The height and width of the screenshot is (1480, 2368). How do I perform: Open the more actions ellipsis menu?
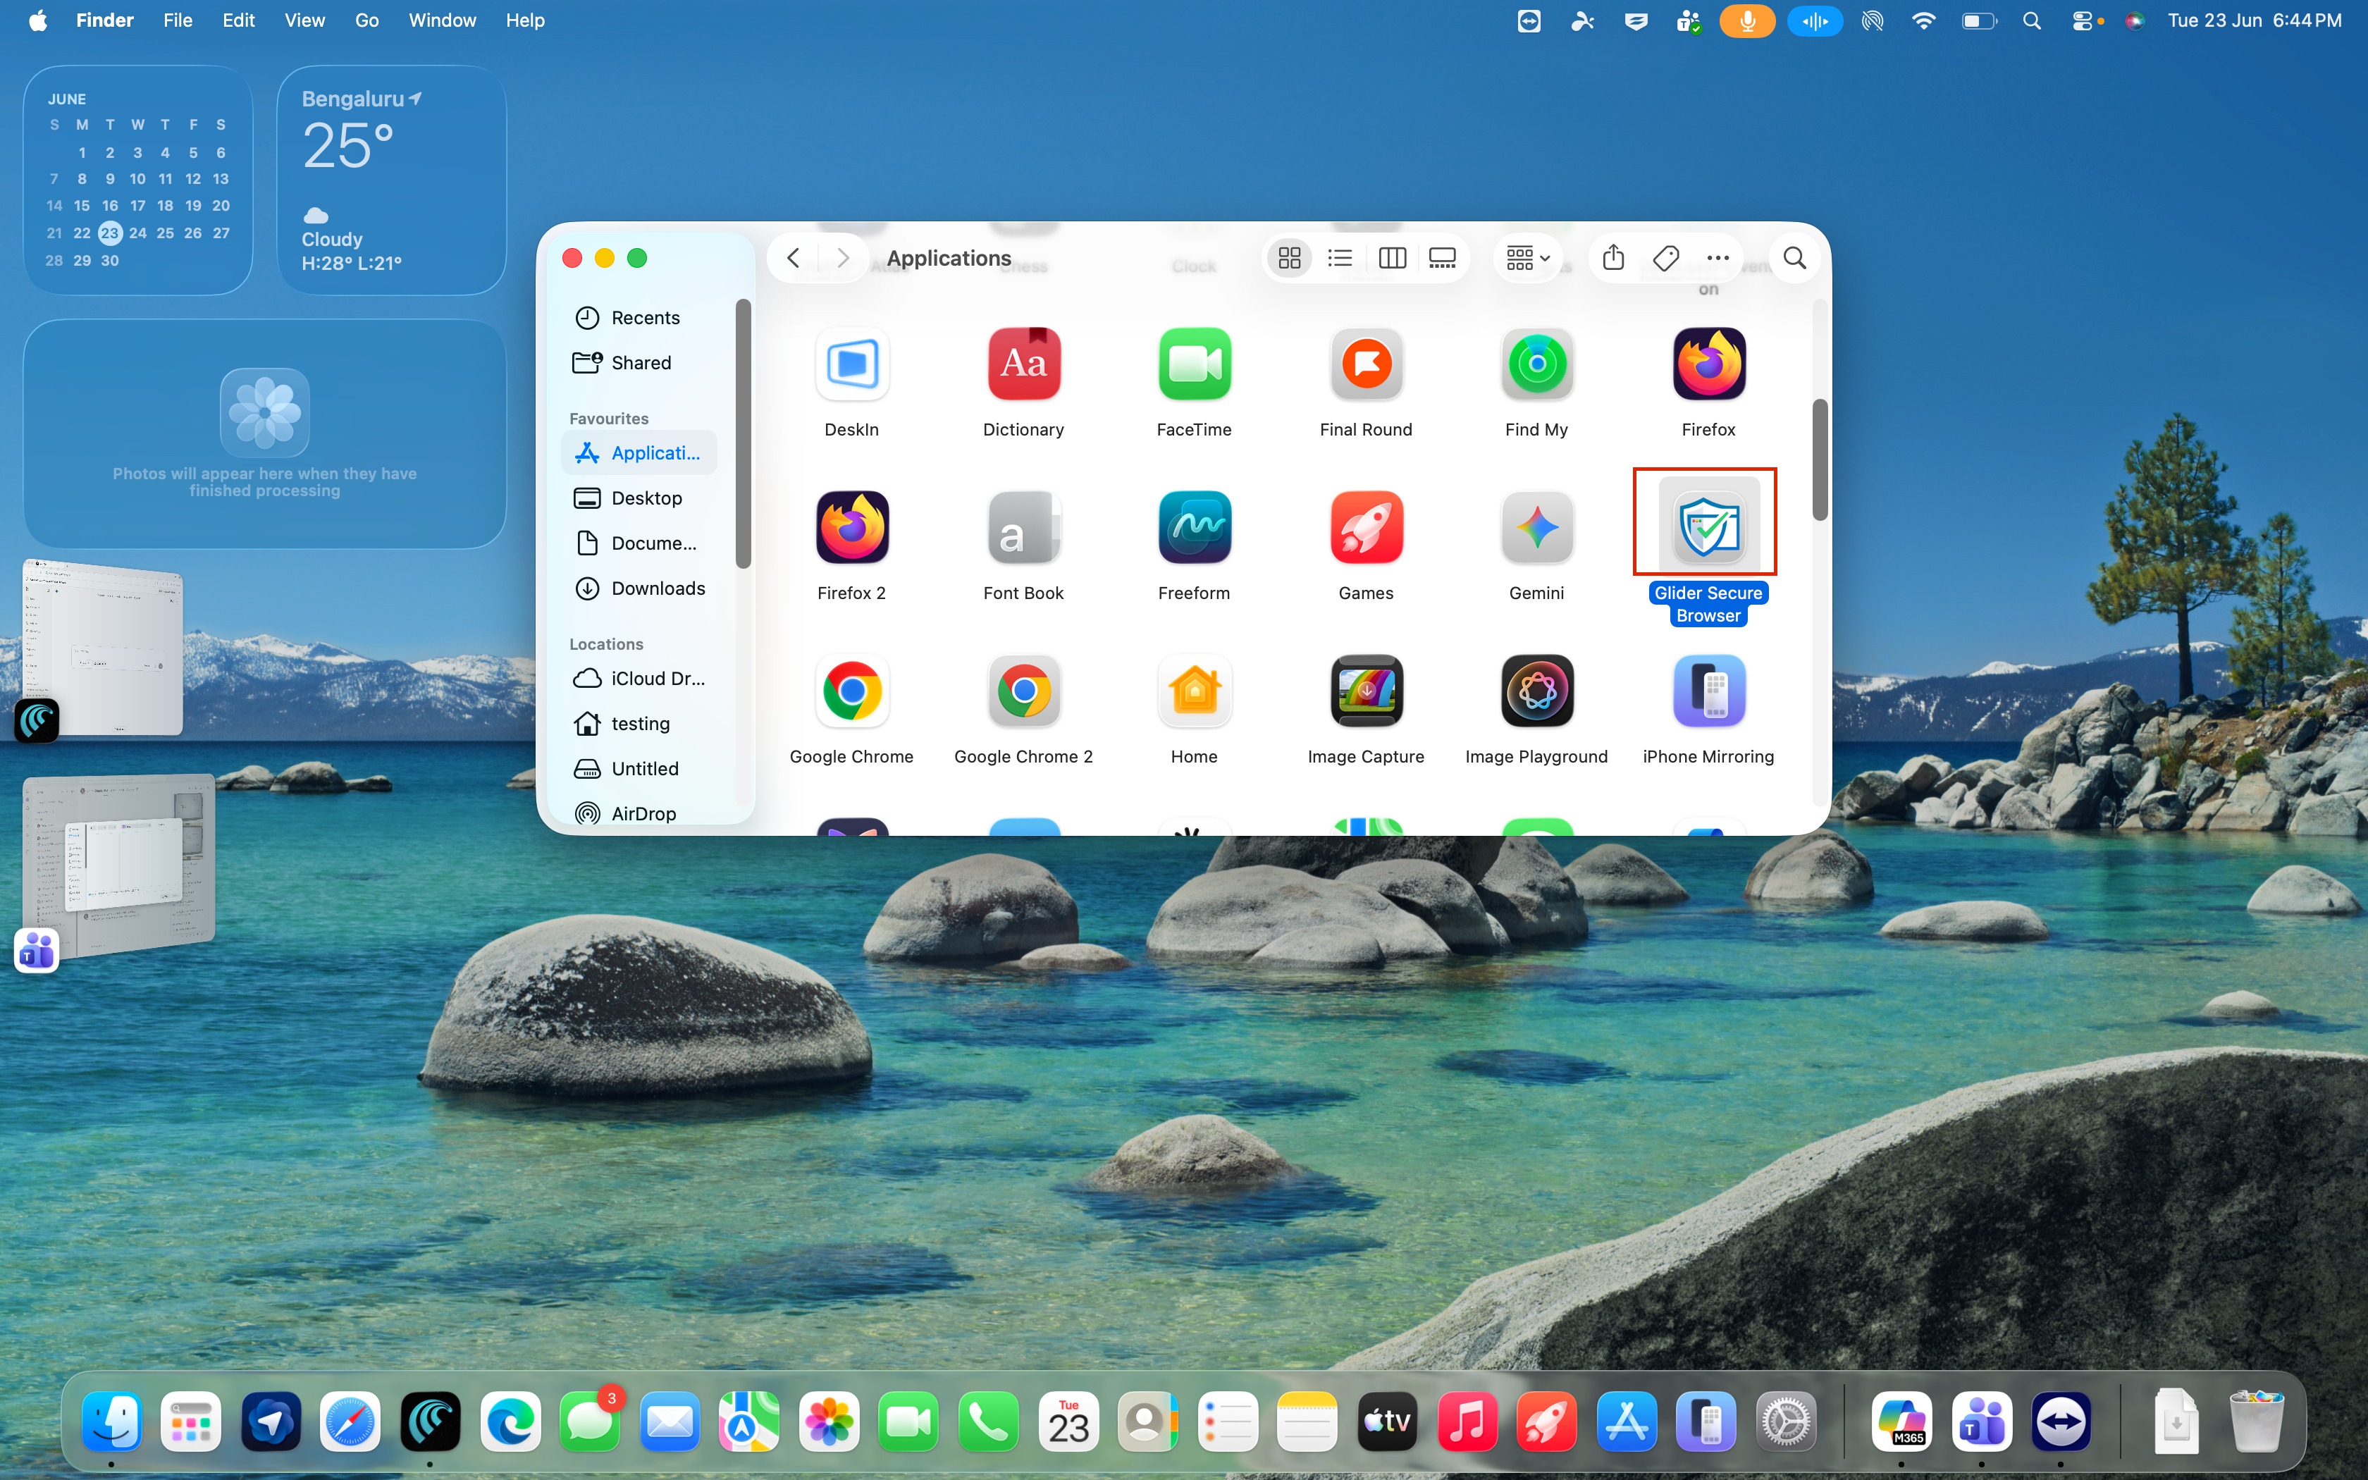[x=1718, y=259]
